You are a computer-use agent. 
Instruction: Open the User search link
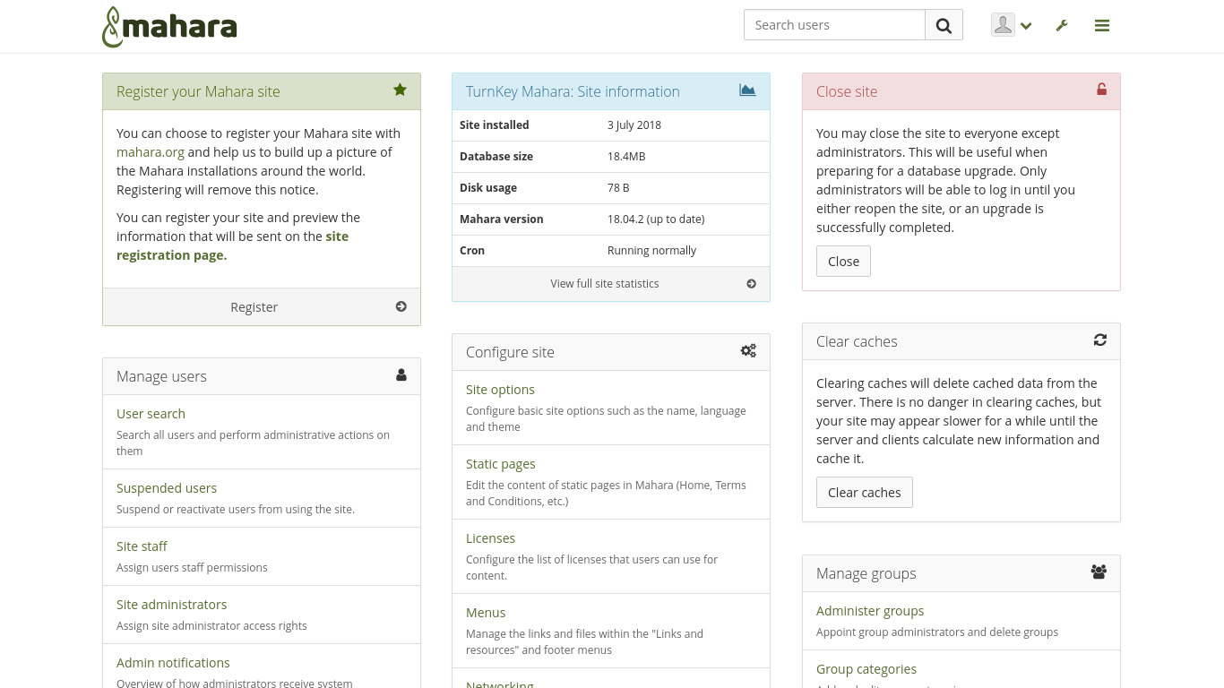click(x=151, y=414)
